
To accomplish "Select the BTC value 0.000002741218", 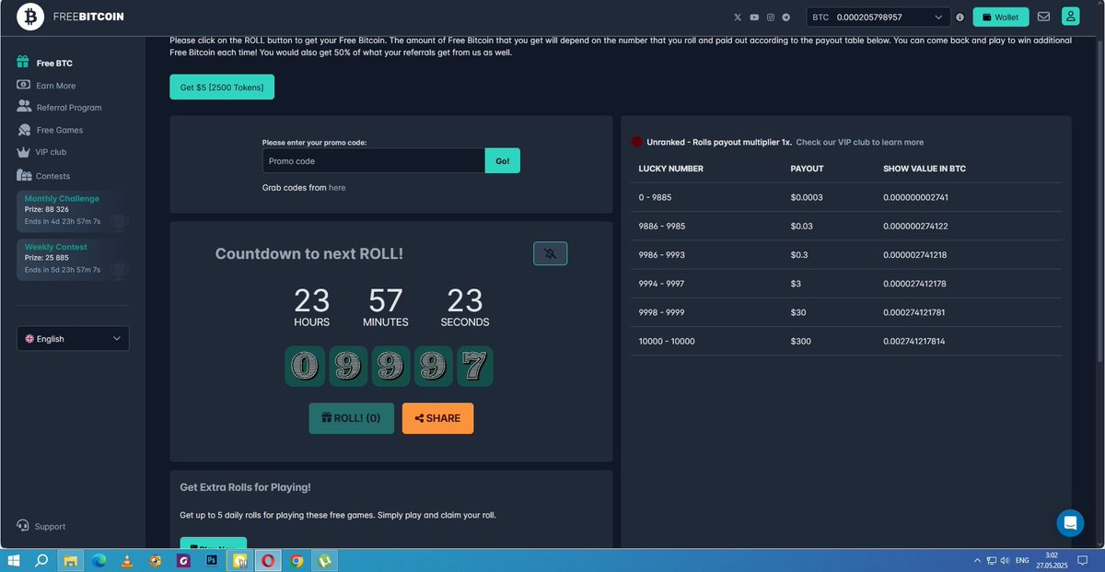I will (x=914, y=254).
